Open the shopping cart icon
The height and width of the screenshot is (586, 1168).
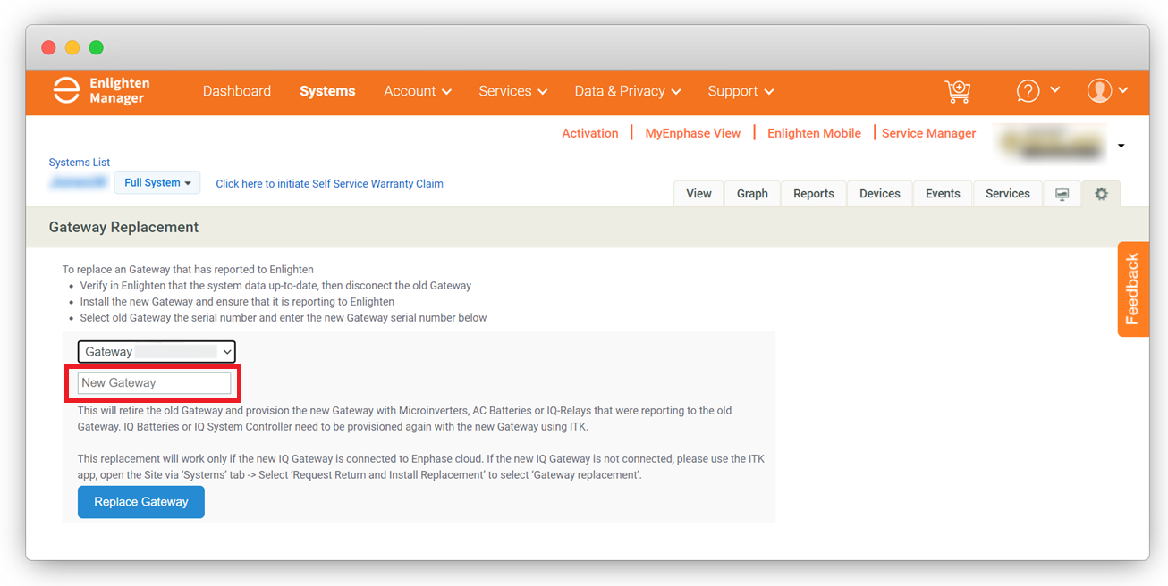pyautogui.click(x=958, y=91)
